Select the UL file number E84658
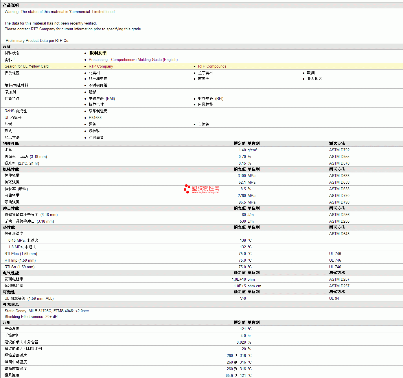The height and width of the screenshot is (378, 403). tap(95, 118)
